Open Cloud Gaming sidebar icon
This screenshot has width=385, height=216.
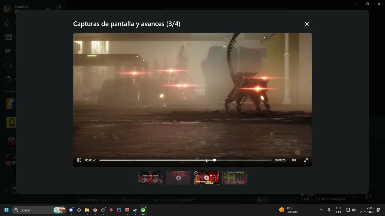(8, 65)
